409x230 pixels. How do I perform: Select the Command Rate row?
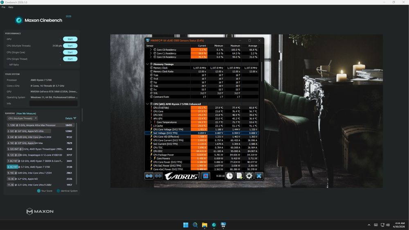click(x=202, y=97)
